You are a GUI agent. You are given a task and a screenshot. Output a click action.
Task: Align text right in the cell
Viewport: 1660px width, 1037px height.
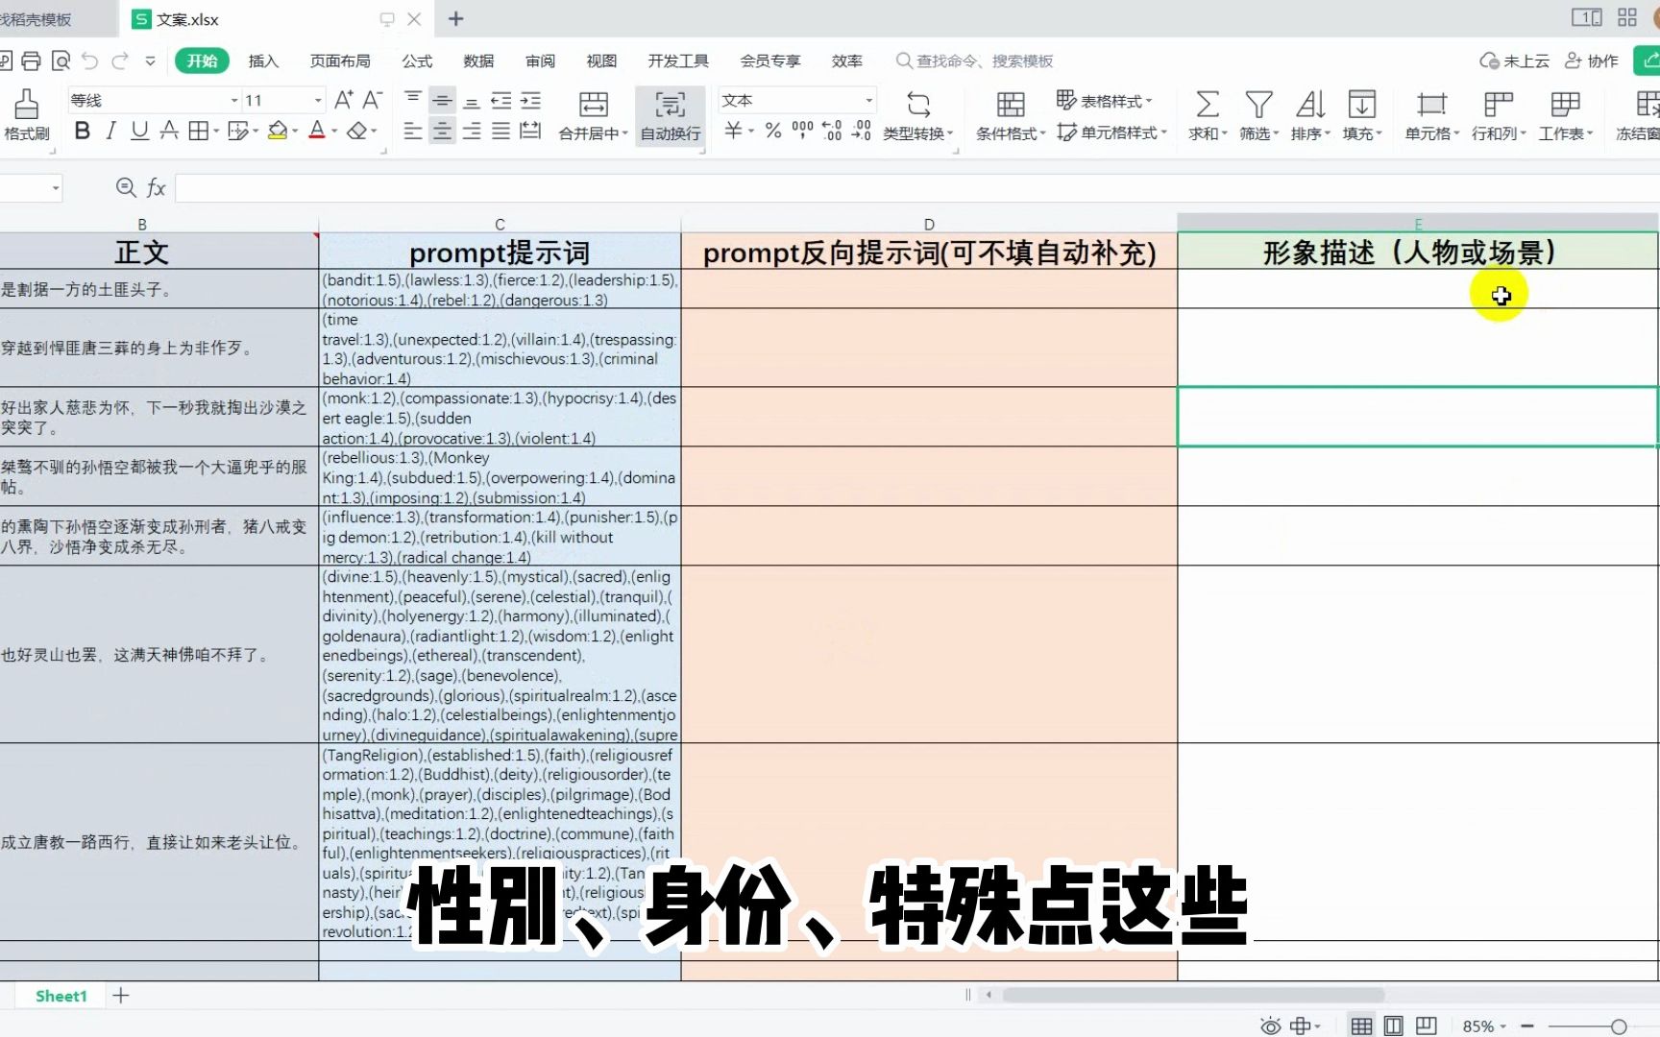[472, 131]
